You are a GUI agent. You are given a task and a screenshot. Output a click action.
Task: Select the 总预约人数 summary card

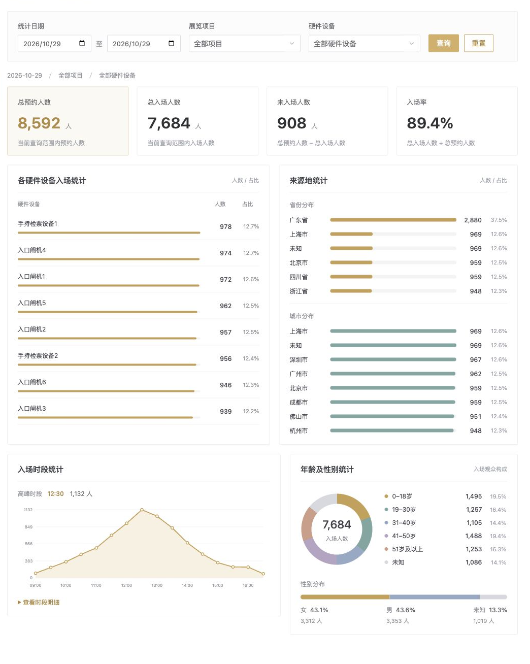68,121
